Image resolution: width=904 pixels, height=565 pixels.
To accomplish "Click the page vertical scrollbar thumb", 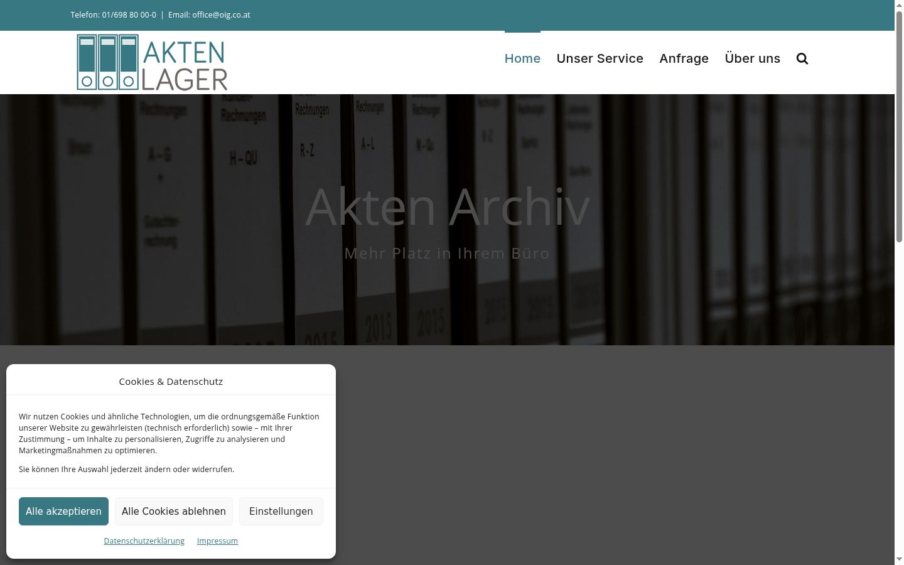I will (x=899, y=126).
